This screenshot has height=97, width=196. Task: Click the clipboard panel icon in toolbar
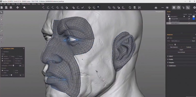click(x=174, y=7)
